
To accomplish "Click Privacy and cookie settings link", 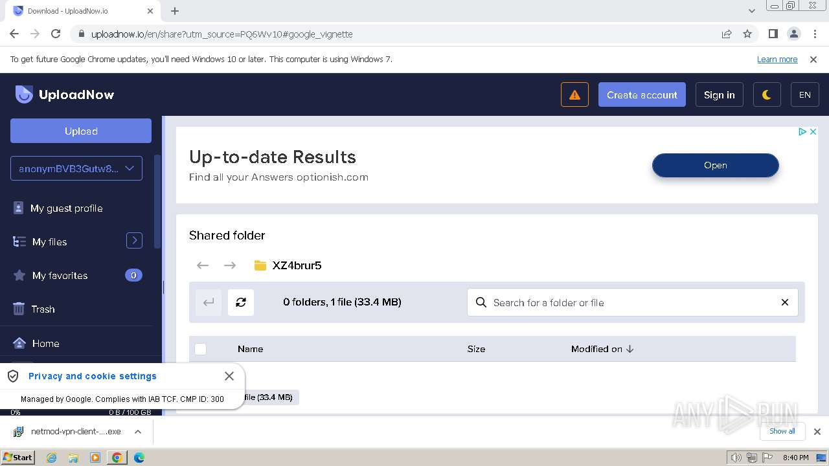I will tap(93, 376).
